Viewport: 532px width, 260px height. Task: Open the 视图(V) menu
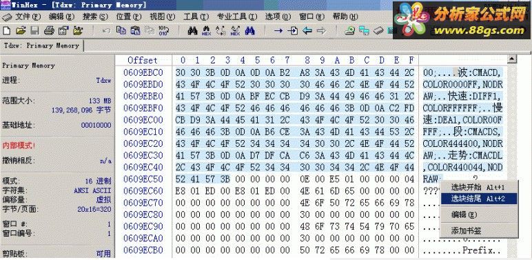click(x=163, y=17)
